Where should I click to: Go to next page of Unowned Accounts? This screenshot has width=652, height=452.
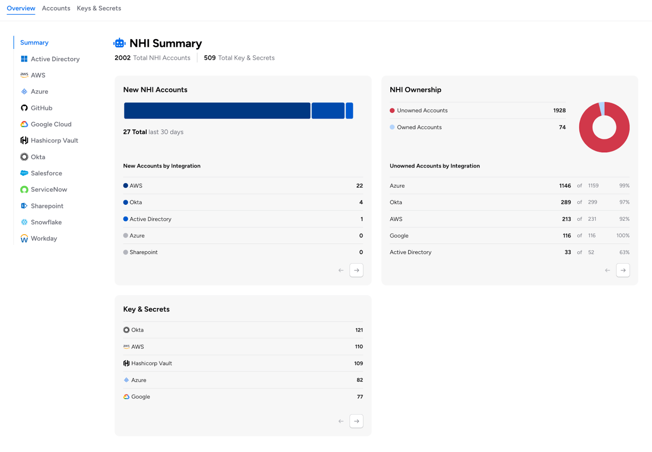click(x=623, y=270)
